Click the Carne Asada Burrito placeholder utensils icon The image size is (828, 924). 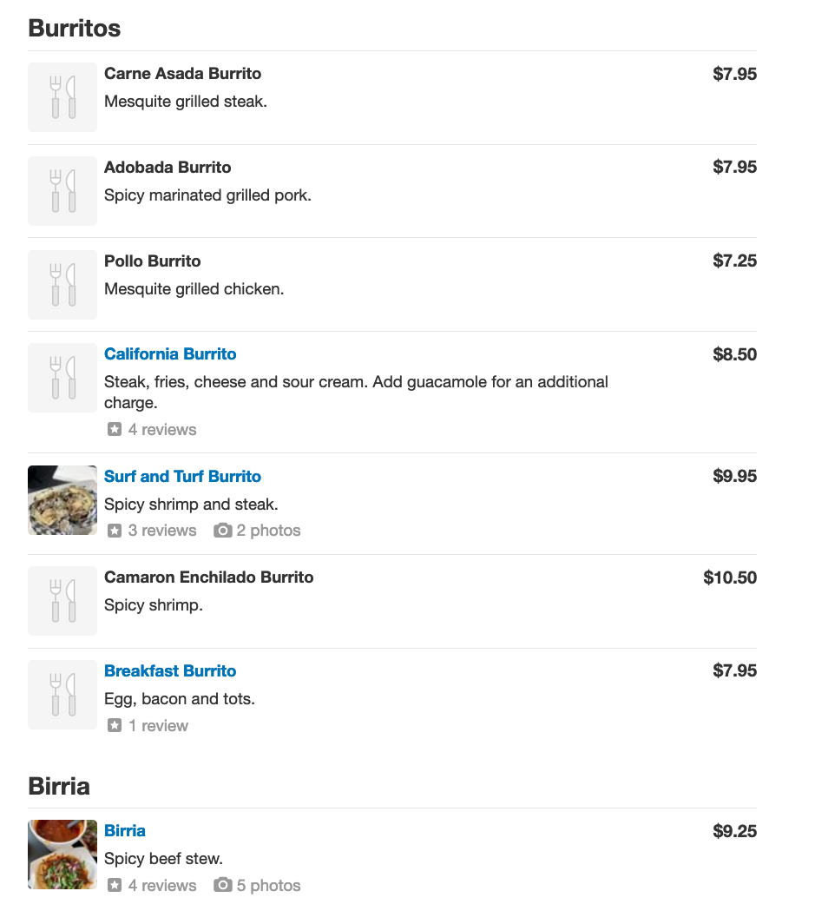click(x=62, y=97)
